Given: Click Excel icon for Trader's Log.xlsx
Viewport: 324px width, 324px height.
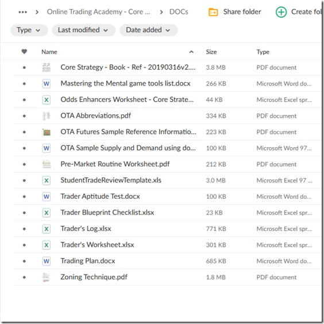Looking at the screenshot, I should 47,229.
